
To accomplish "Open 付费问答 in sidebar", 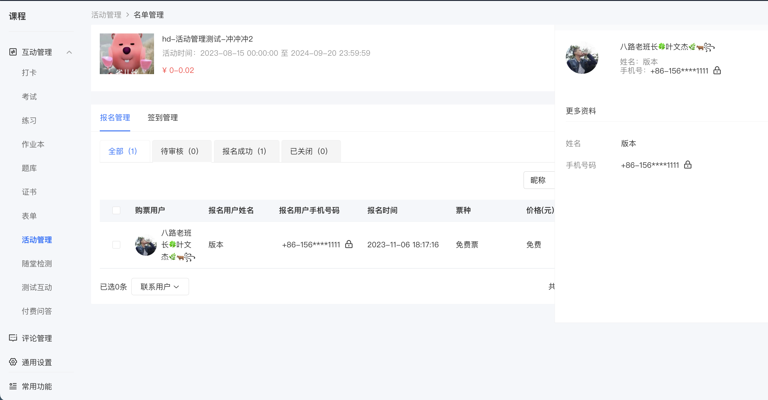I will click(x=37, y=311).
